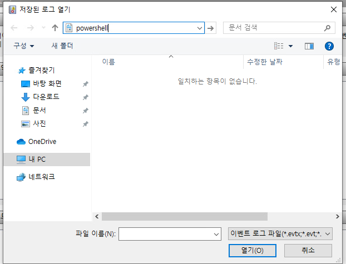346x264 pixels.
Task: Click the Up one level arrow
Action: coord(55,28)
